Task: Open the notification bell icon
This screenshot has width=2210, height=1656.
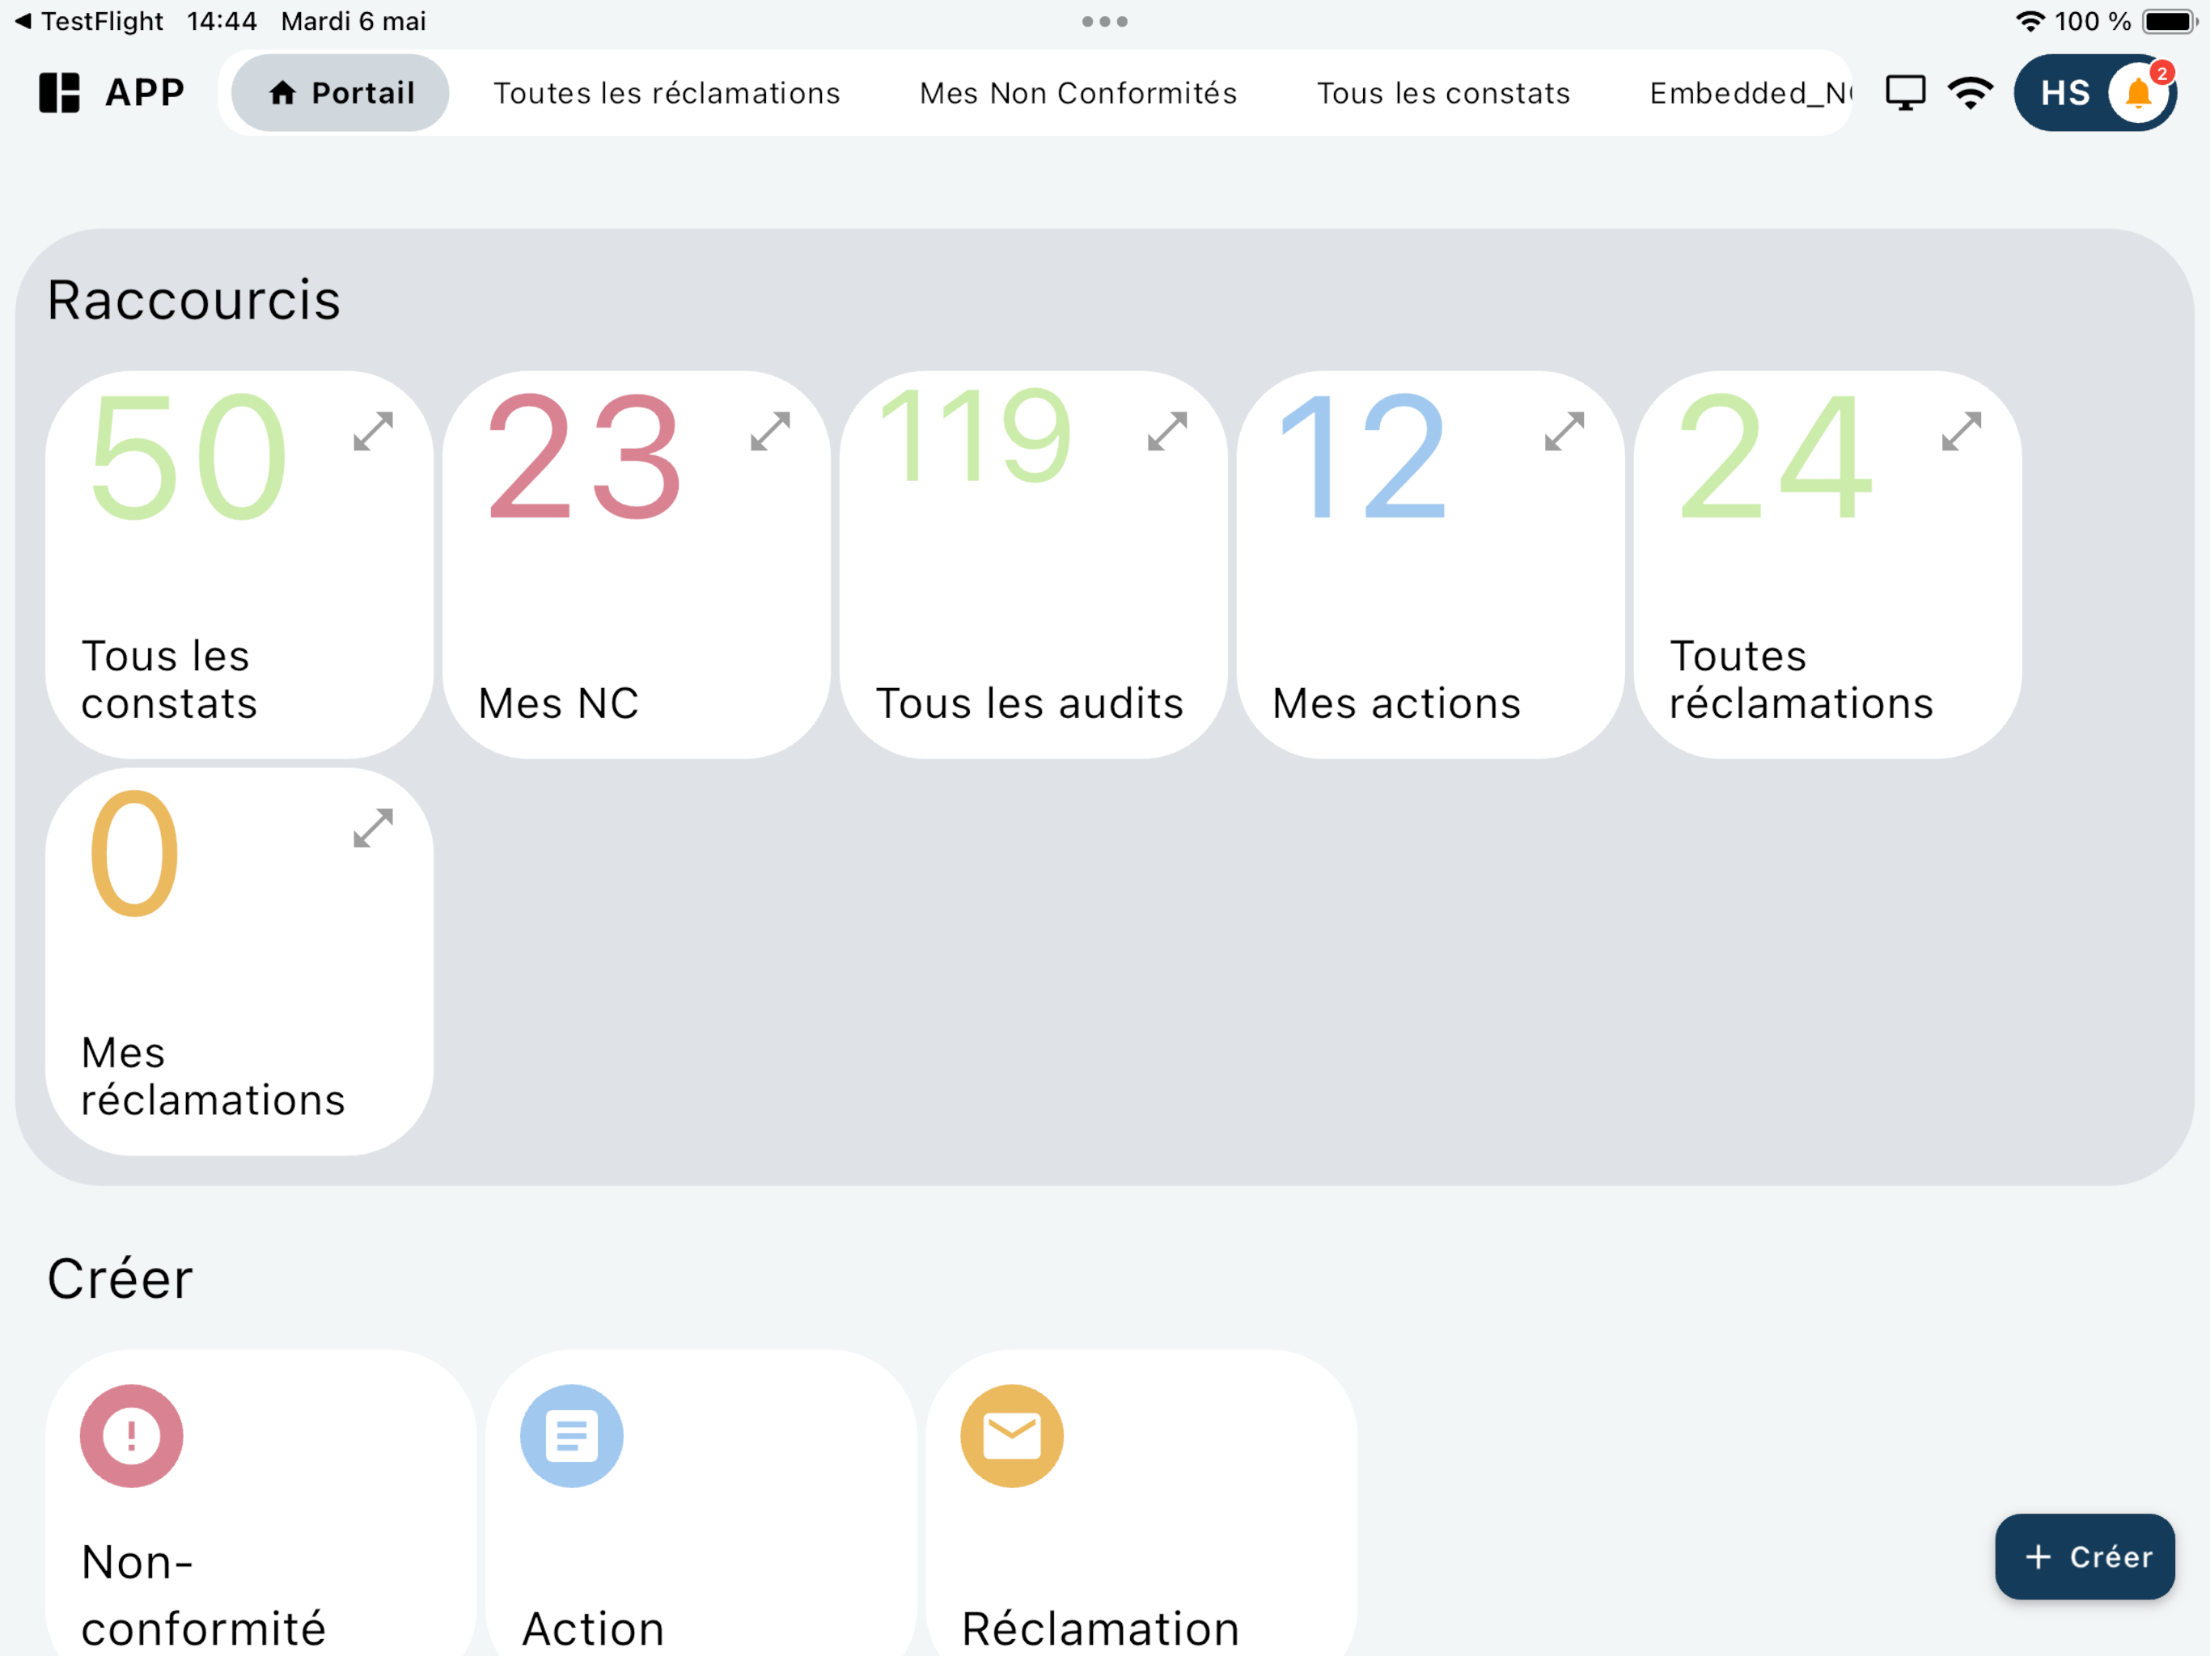Action: pos(2139,93)
